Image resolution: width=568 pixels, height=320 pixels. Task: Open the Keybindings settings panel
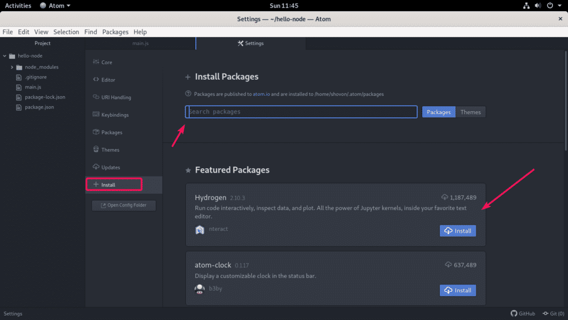point(115,115)
